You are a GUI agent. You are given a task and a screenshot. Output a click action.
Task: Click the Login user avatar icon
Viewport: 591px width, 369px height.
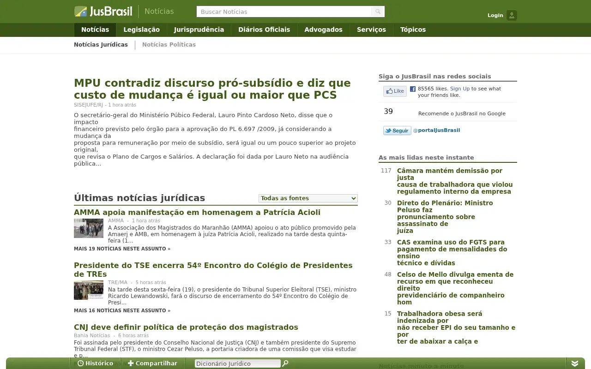tap(512, 15)
